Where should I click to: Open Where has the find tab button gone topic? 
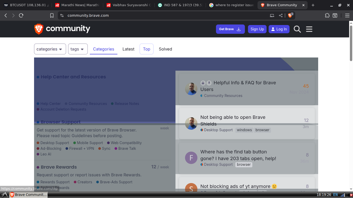click(238, 155)
